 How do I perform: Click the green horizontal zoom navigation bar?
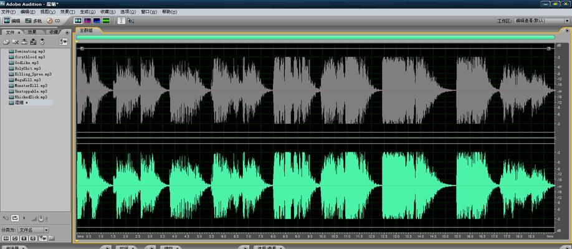click(315, 37)
